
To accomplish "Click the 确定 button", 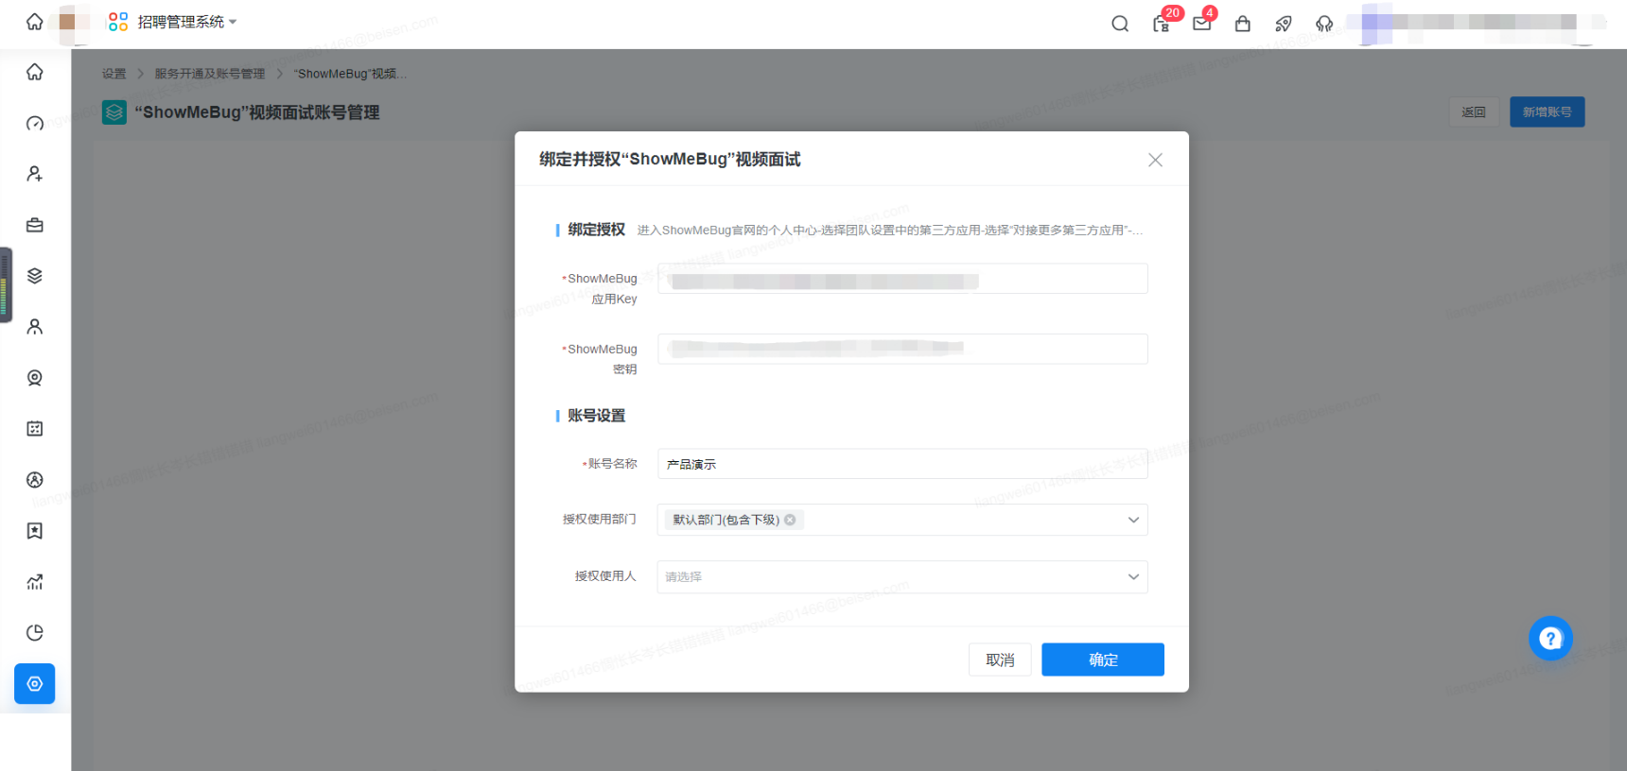I will pyautogui.click(x=1103, y=660).
